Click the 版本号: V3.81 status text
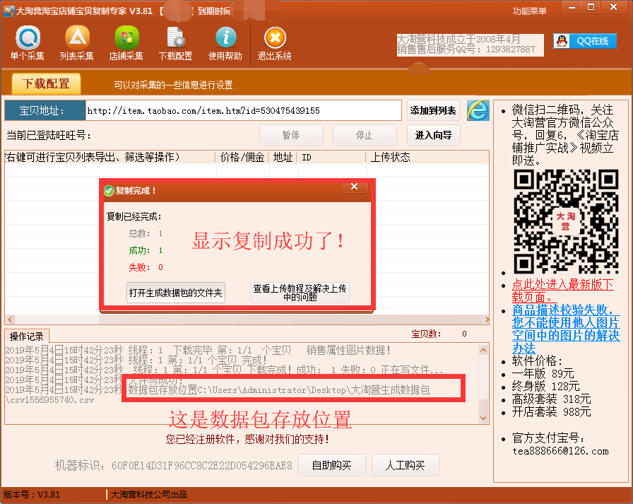This screenshot has height=504, width=633. point(32,495)
